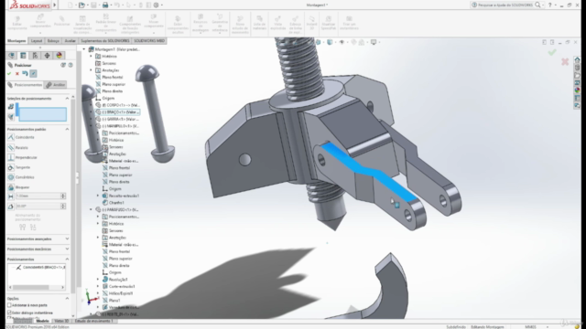Expand Posicionamentos avançados section
The height and width of the screenshot is (329, 586).
(x=67, y=239)
